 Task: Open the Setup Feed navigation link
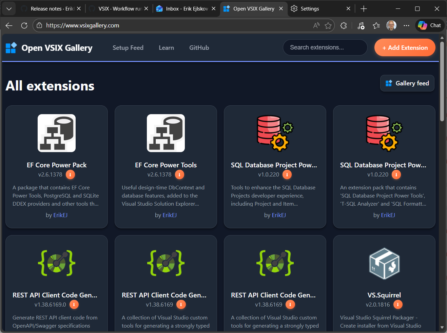click(128, 48)
